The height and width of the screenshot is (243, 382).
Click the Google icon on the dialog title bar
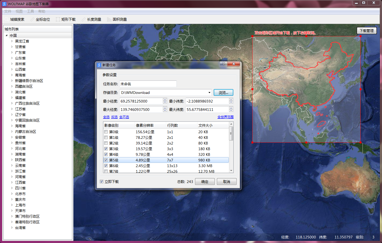(x=98, y=65)
